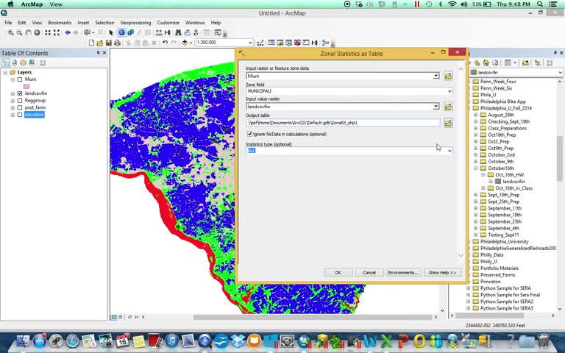
Task: Open the Zone field dropdown
Action: click(x=449, y=91)
